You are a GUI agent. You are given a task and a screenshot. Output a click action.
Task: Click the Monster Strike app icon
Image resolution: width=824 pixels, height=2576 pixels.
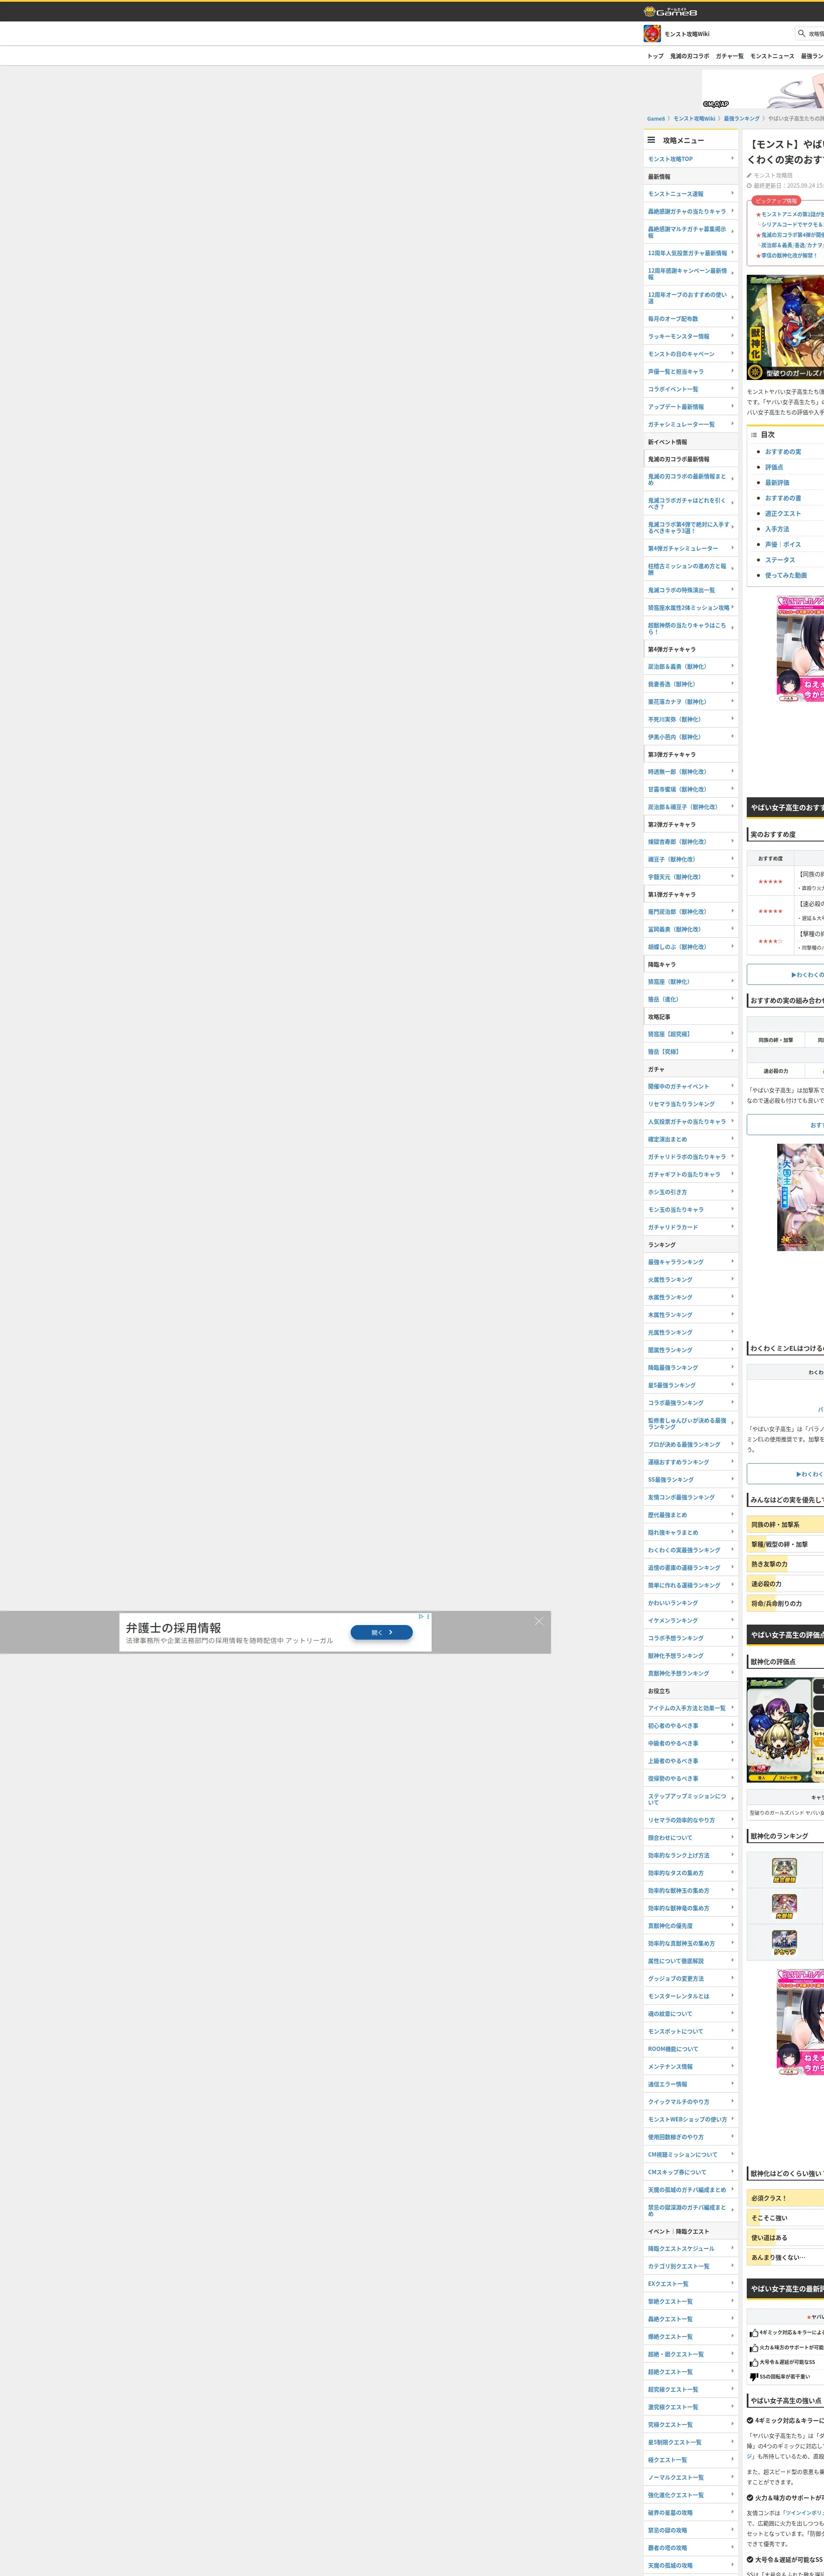652,34
